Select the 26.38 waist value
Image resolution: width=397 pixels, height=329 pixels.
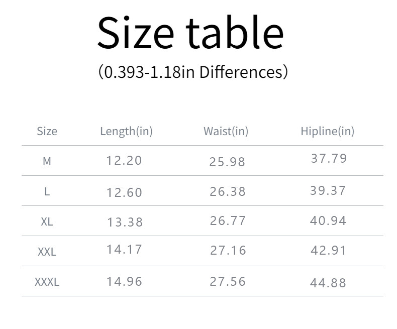click(228, 191)
